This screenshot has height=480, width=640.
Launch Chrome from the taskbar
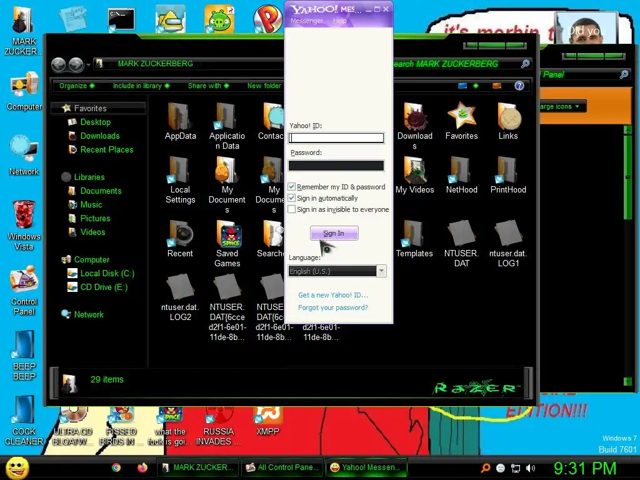[x=116, y=467]
